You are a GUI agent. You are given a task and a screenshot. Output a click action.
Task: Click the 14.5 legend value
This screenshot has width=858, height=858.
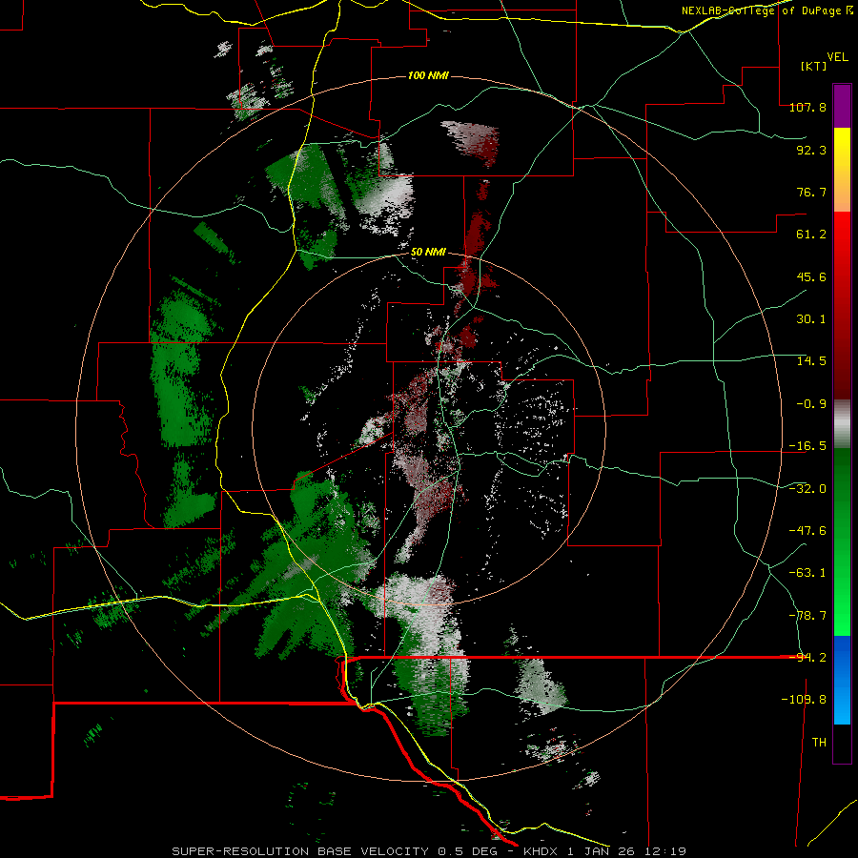811,361
